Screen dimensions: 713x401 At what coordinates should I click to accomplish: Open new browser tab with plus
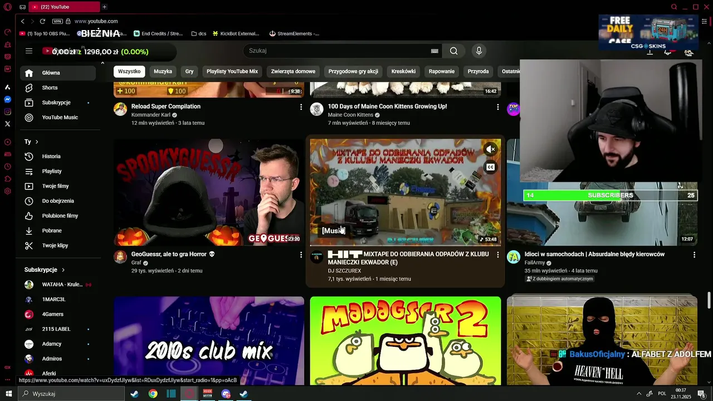pyautogui.click(x=104, y=7)
